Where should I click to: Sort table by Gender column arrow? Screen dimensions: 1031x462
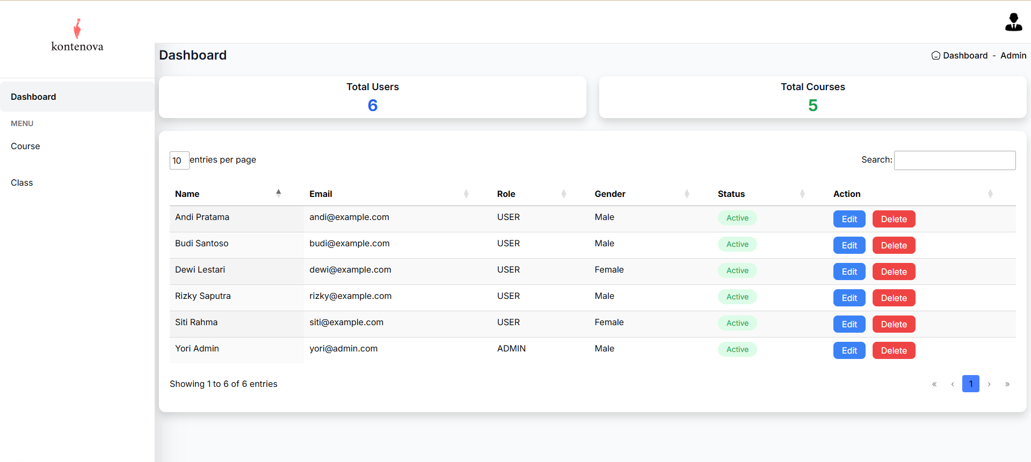click(686, 194)
